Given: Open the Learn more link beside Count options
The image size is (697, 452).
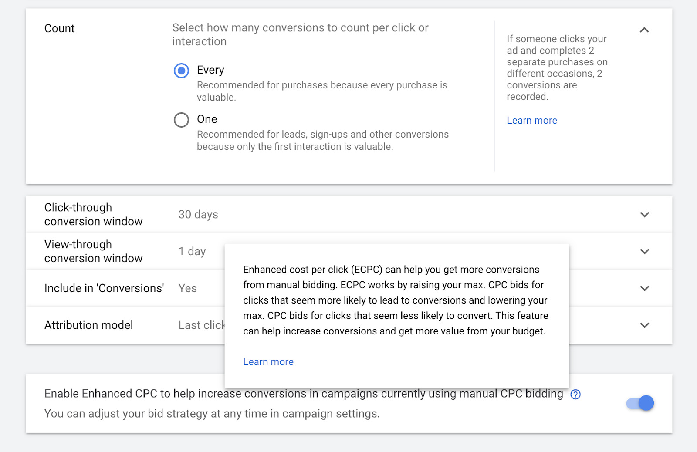Looking at the screenshot, I should 531,121.
